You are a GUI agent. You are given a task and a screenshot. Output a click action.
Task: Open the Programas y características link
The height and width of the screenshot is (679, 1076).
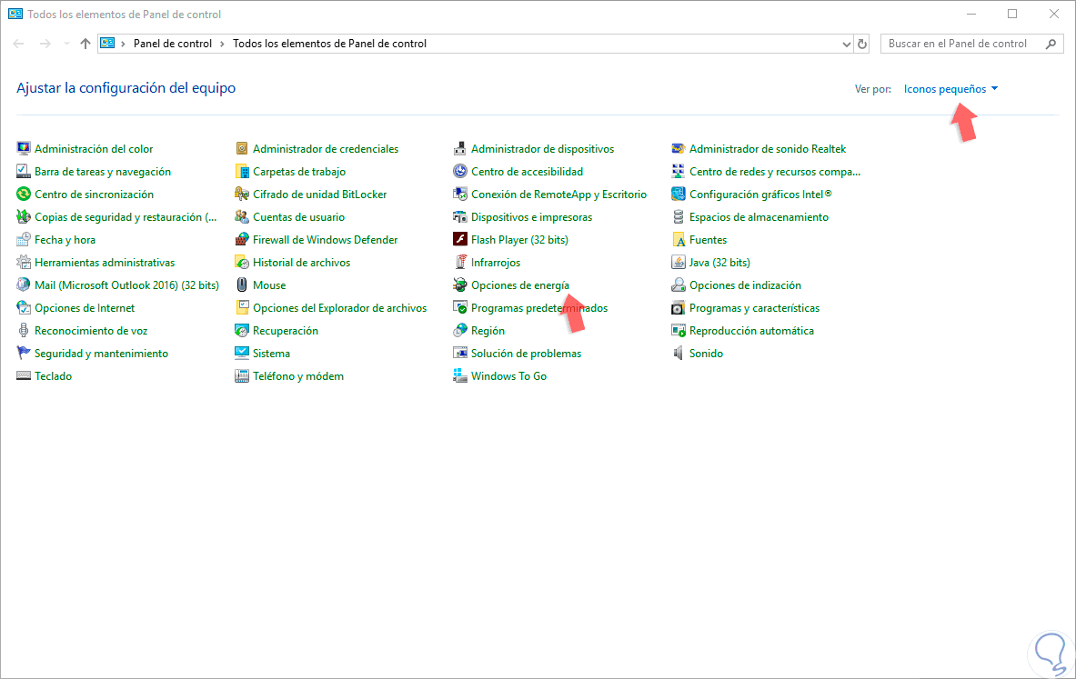coord(754,308)
